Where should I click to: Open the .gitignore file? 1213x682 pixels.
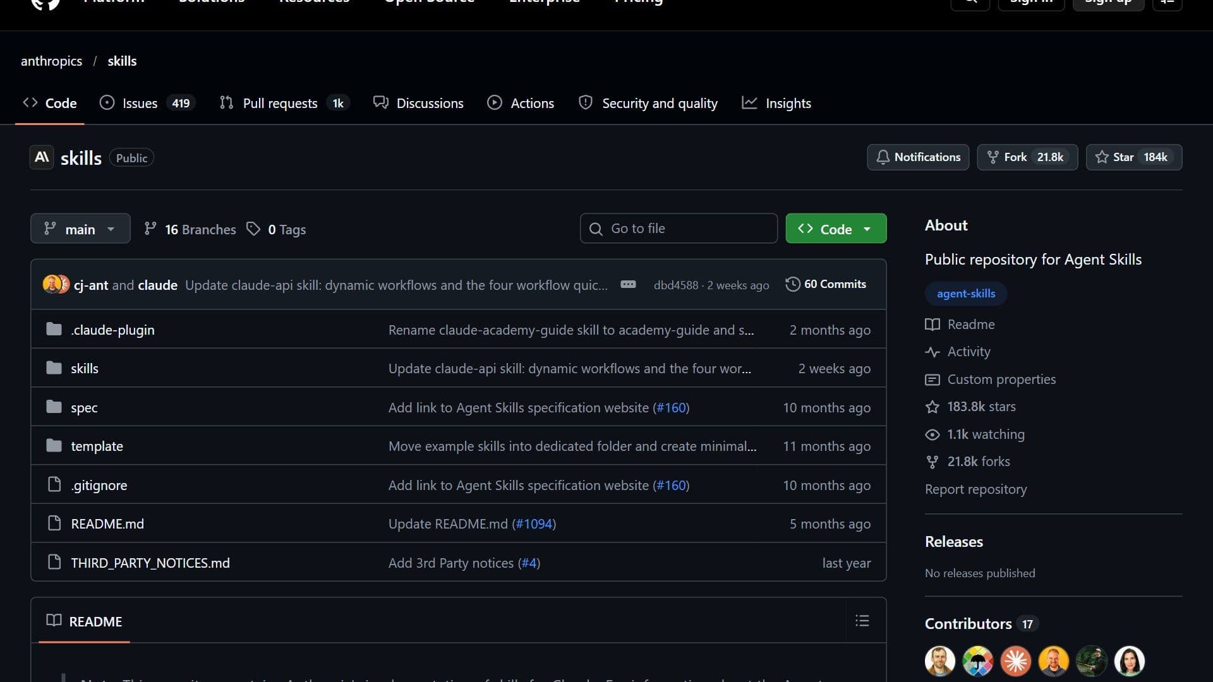pos(99,485)
